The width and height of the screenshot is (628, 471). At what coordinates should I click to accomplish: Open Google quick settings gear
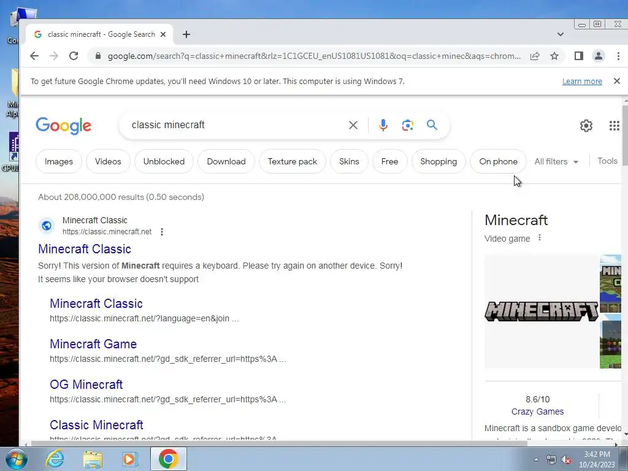click(586, 126)
